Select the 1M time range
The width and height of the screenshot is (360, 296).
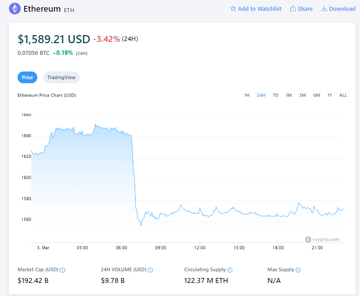click(x=289, y=95)
